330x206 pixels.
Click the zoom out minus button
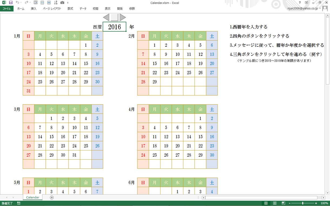[x=290, y=203]
